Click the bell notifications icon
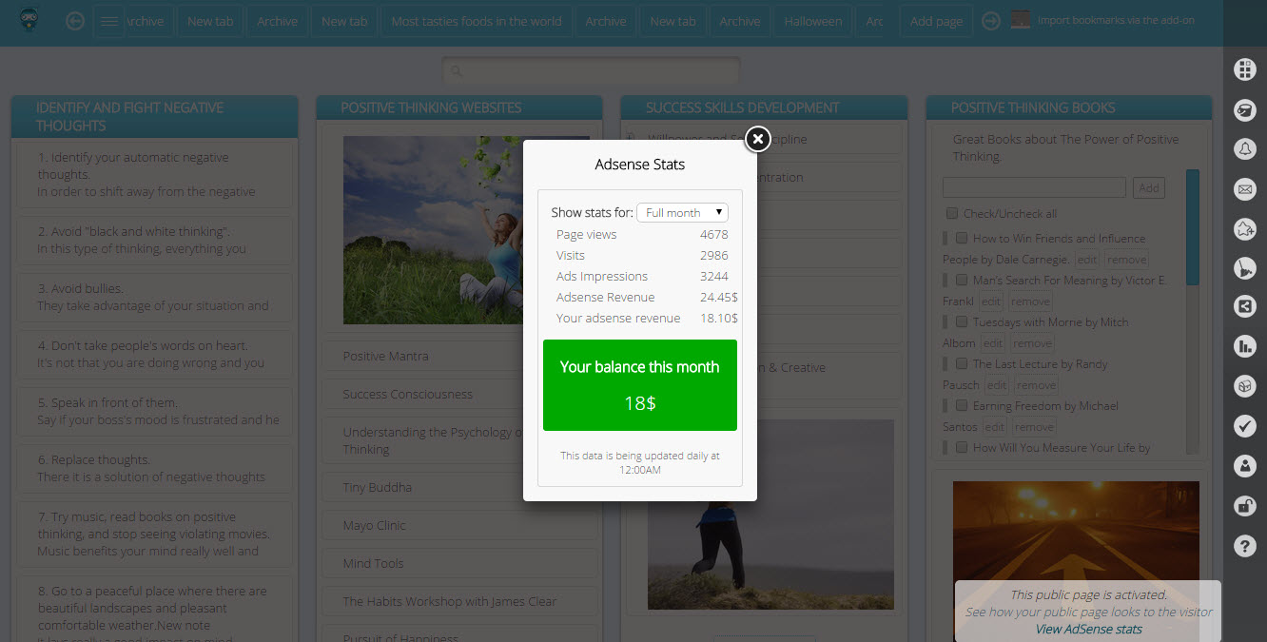Screen dimensions: 1267x642 tap(1244, 148)
